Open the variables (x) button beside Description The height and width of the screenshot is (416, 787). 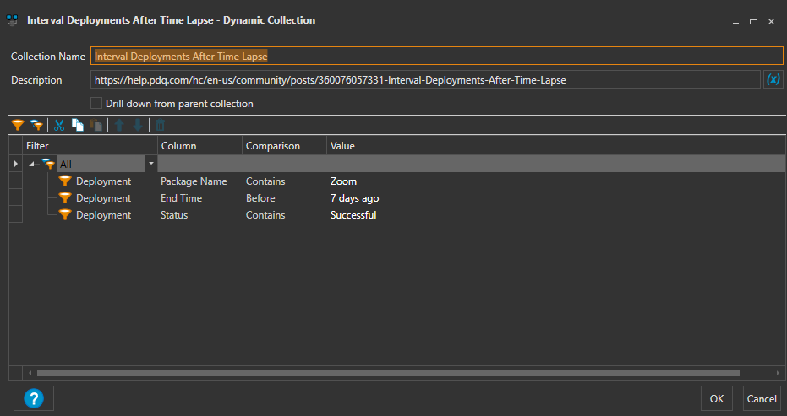pos(773,79)
